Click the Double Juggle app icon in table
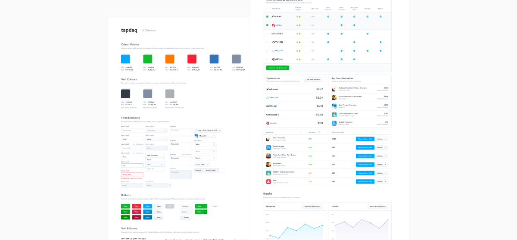 (x=268, y=147)
